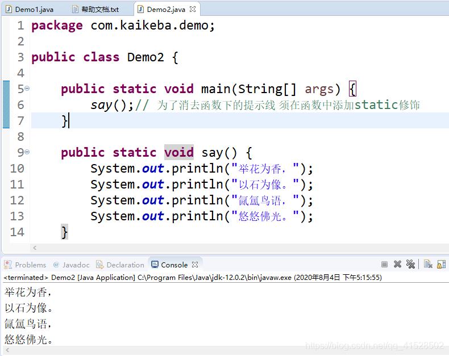Image resolution: width=449 pixels, height=356 pixels.
Task: Click the Problems view icon
Action: pyautogui.click(x=8, y=265)
